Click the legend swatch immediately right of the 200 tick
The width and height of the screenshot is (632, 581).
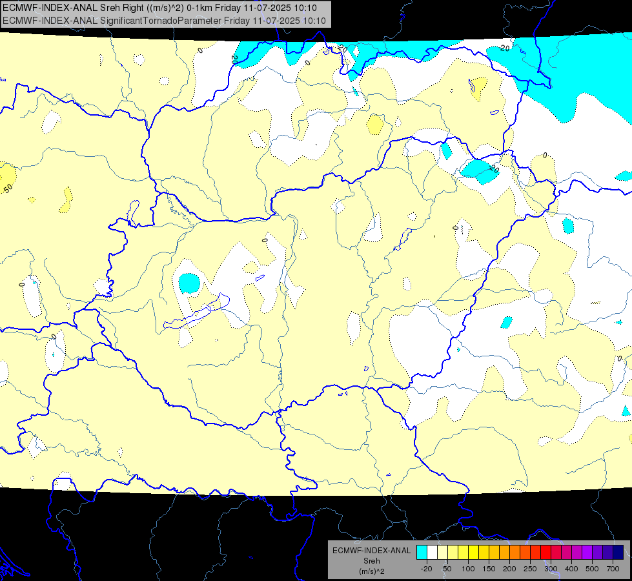(x=515, y=553)
